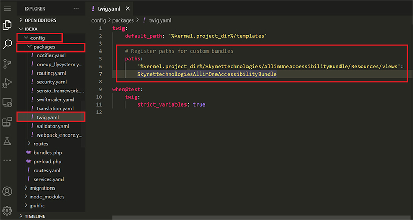
Task: Collapse the config folder
Action: (37, 38)
